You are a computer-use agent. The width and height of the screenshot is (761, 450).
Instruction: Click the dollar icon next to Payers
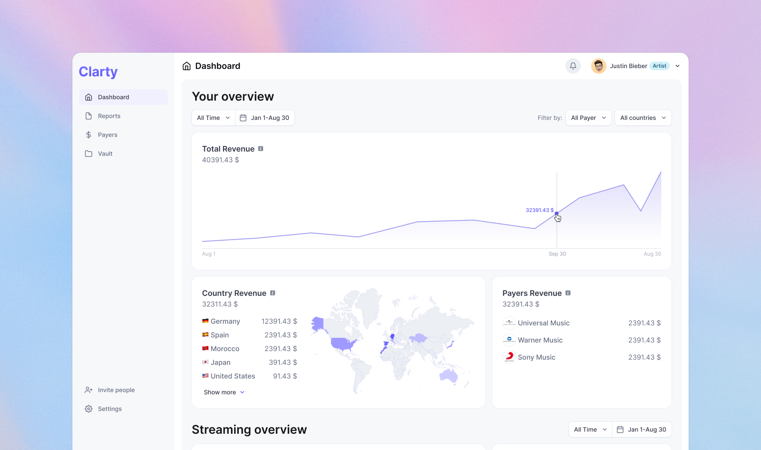tap(89, 134)
